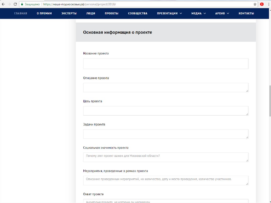271x203 pixels.
Task: Open the red Yandex extension icon
Action: 262,4
